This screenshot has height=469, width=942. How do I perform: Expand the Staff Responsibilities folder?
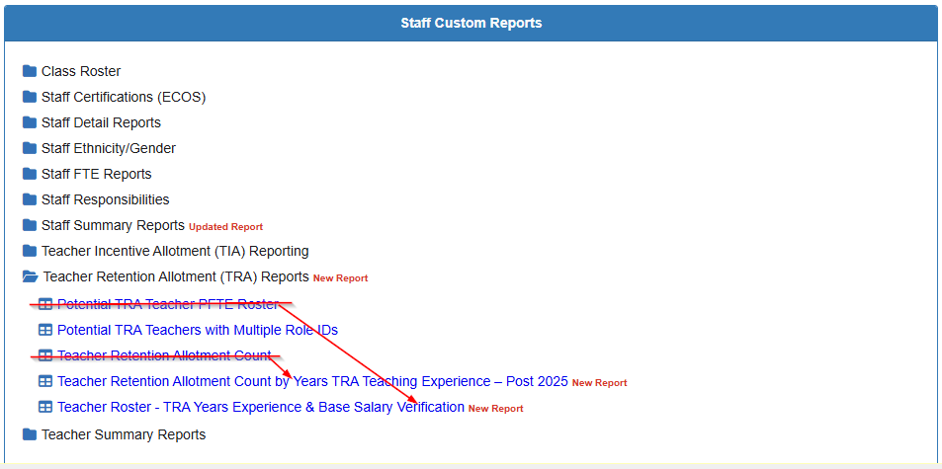click(x=105, y=199)
